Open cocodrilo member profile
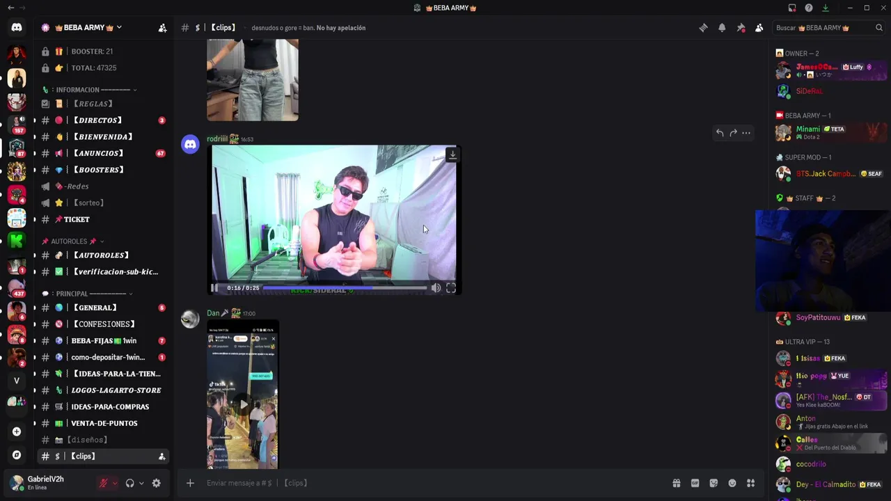This screenshot has width=891, height=501. coord(831,464)
